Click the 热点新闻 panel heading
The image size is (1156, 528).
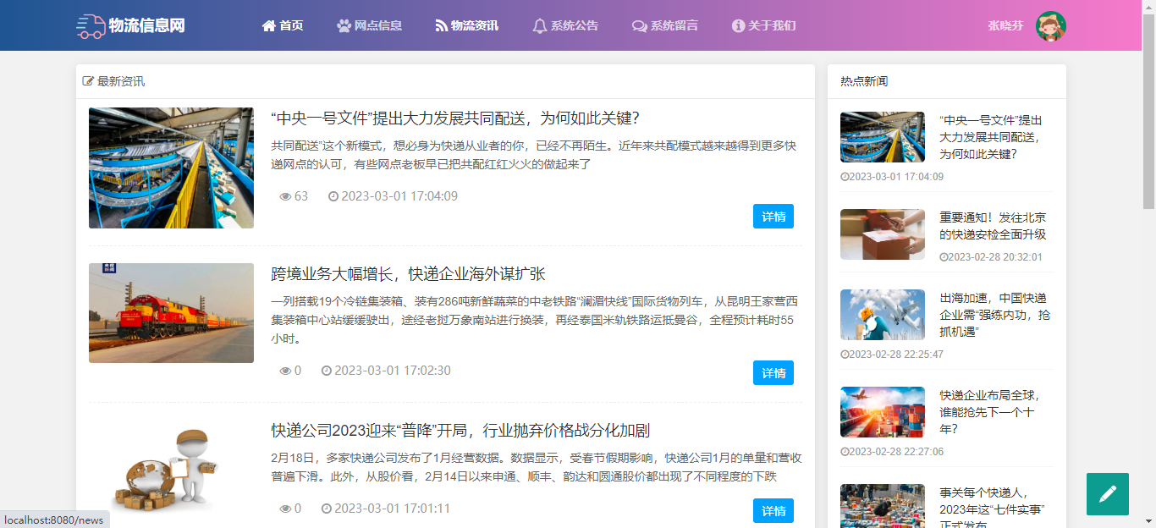coord(864,81)
